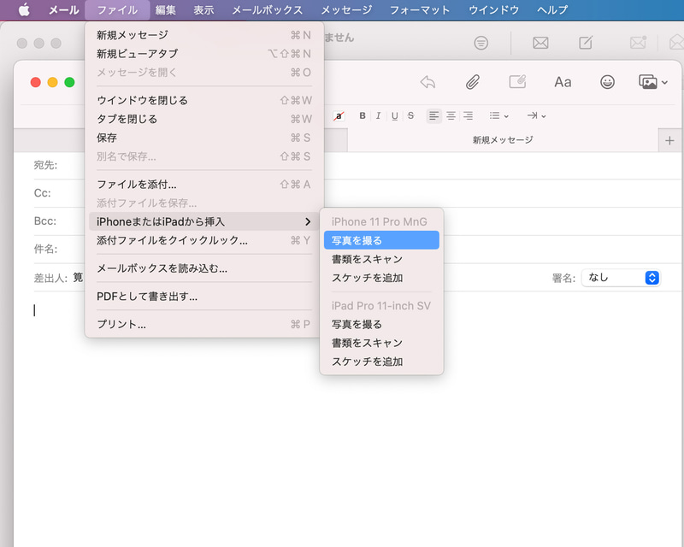Select 書類をスキャン under iPhone 11 Pro

[x=381, y=259]
